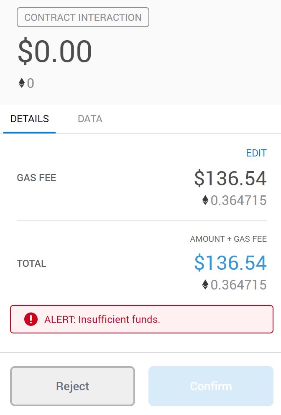The width and height of the screenshot is (281, 415).
Task: Click the Ethereum icon beside the 0 amount
Action: click(22, 83)
